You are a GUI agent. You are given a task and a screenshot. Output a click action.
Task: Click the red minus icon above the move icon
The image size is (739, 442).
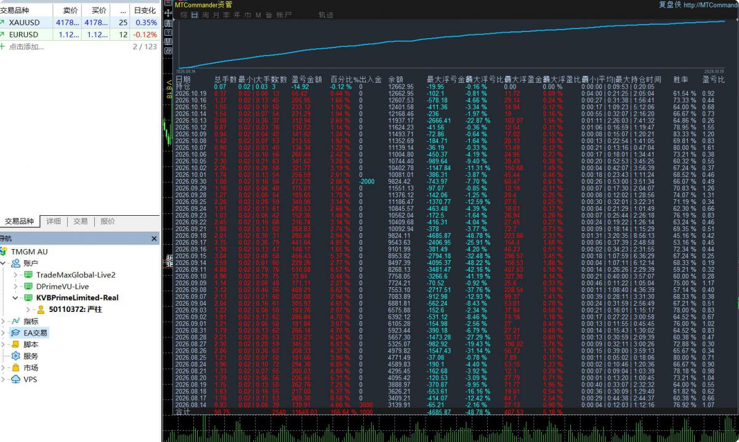[169, 4]
